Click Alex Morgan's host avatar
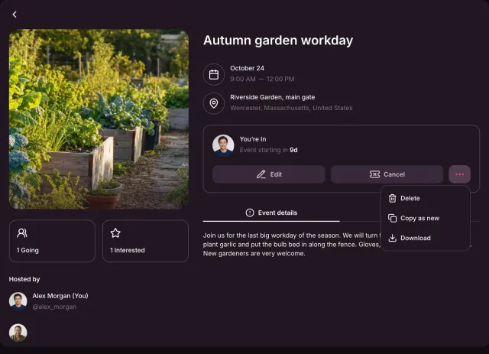 18,301
